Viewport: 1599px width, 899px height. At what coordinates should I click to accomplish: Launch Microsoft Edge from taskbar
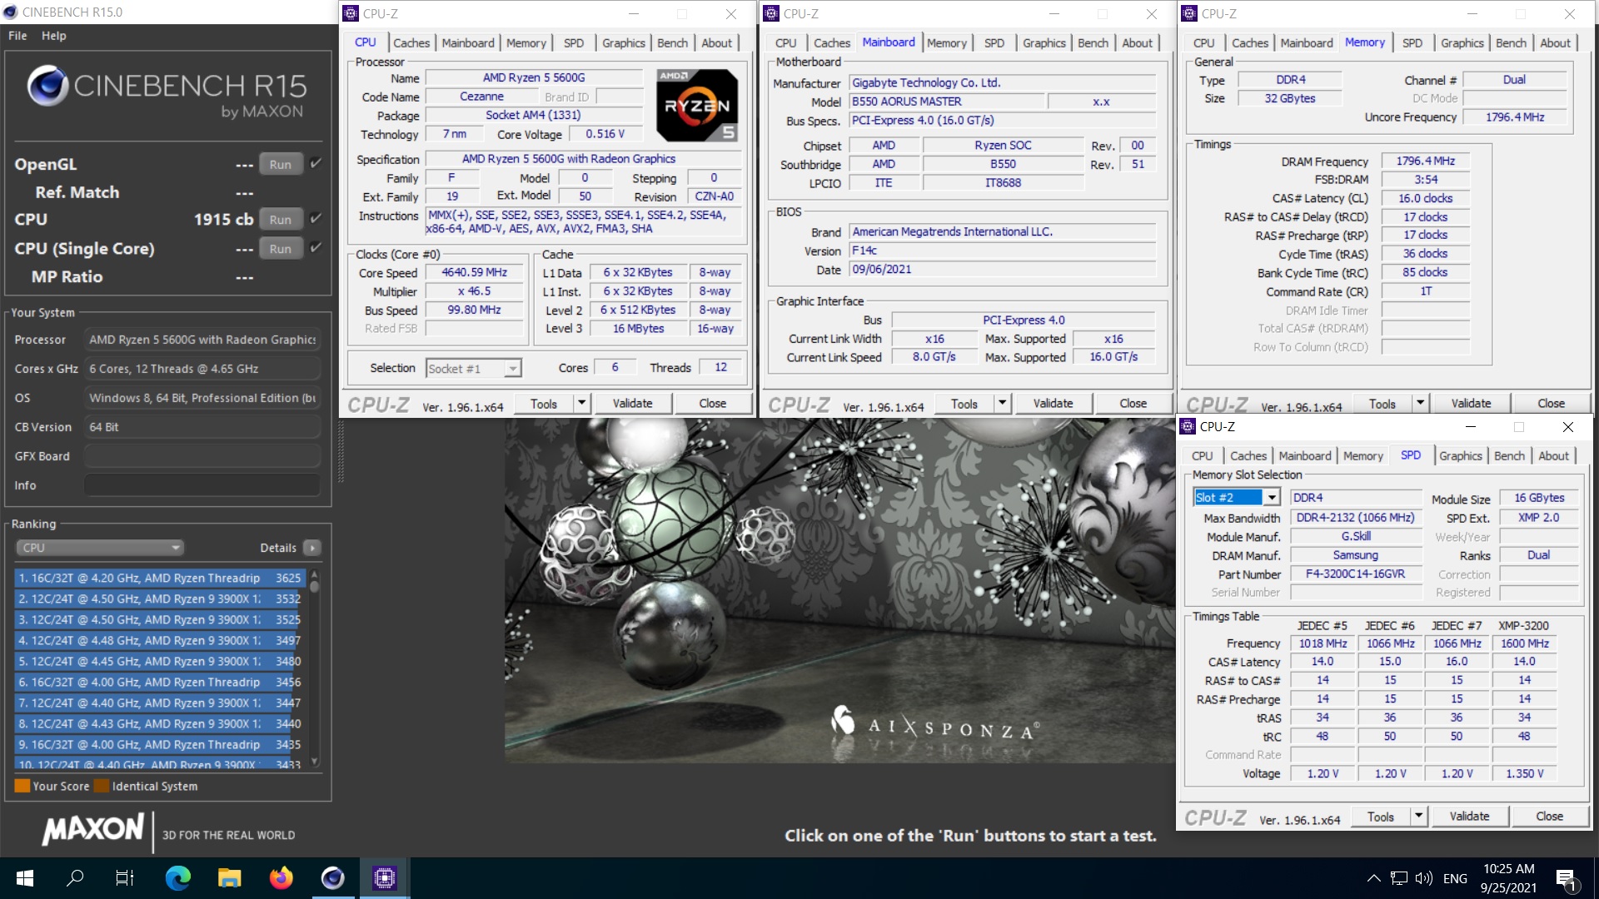coord(177,878)
